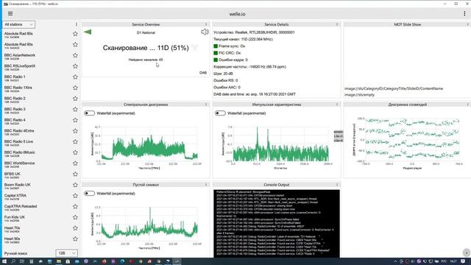Click the green signal strength indicator
Viewport: 471px width, 265px height.
(88, 32)
